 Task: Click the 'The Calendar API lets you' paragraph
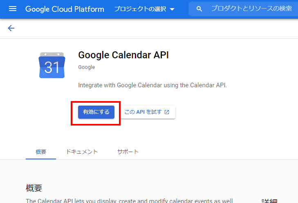click(129, 201)
